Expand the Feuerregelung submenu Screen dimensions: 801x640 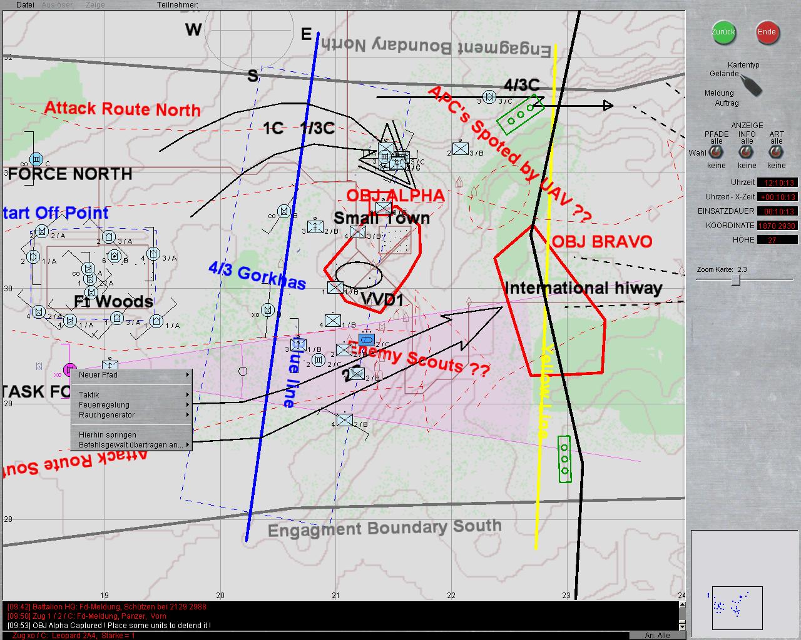(x=131, y=405)
